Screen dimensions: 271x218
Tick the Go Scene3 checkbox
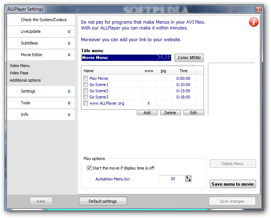tap(86, 97)
